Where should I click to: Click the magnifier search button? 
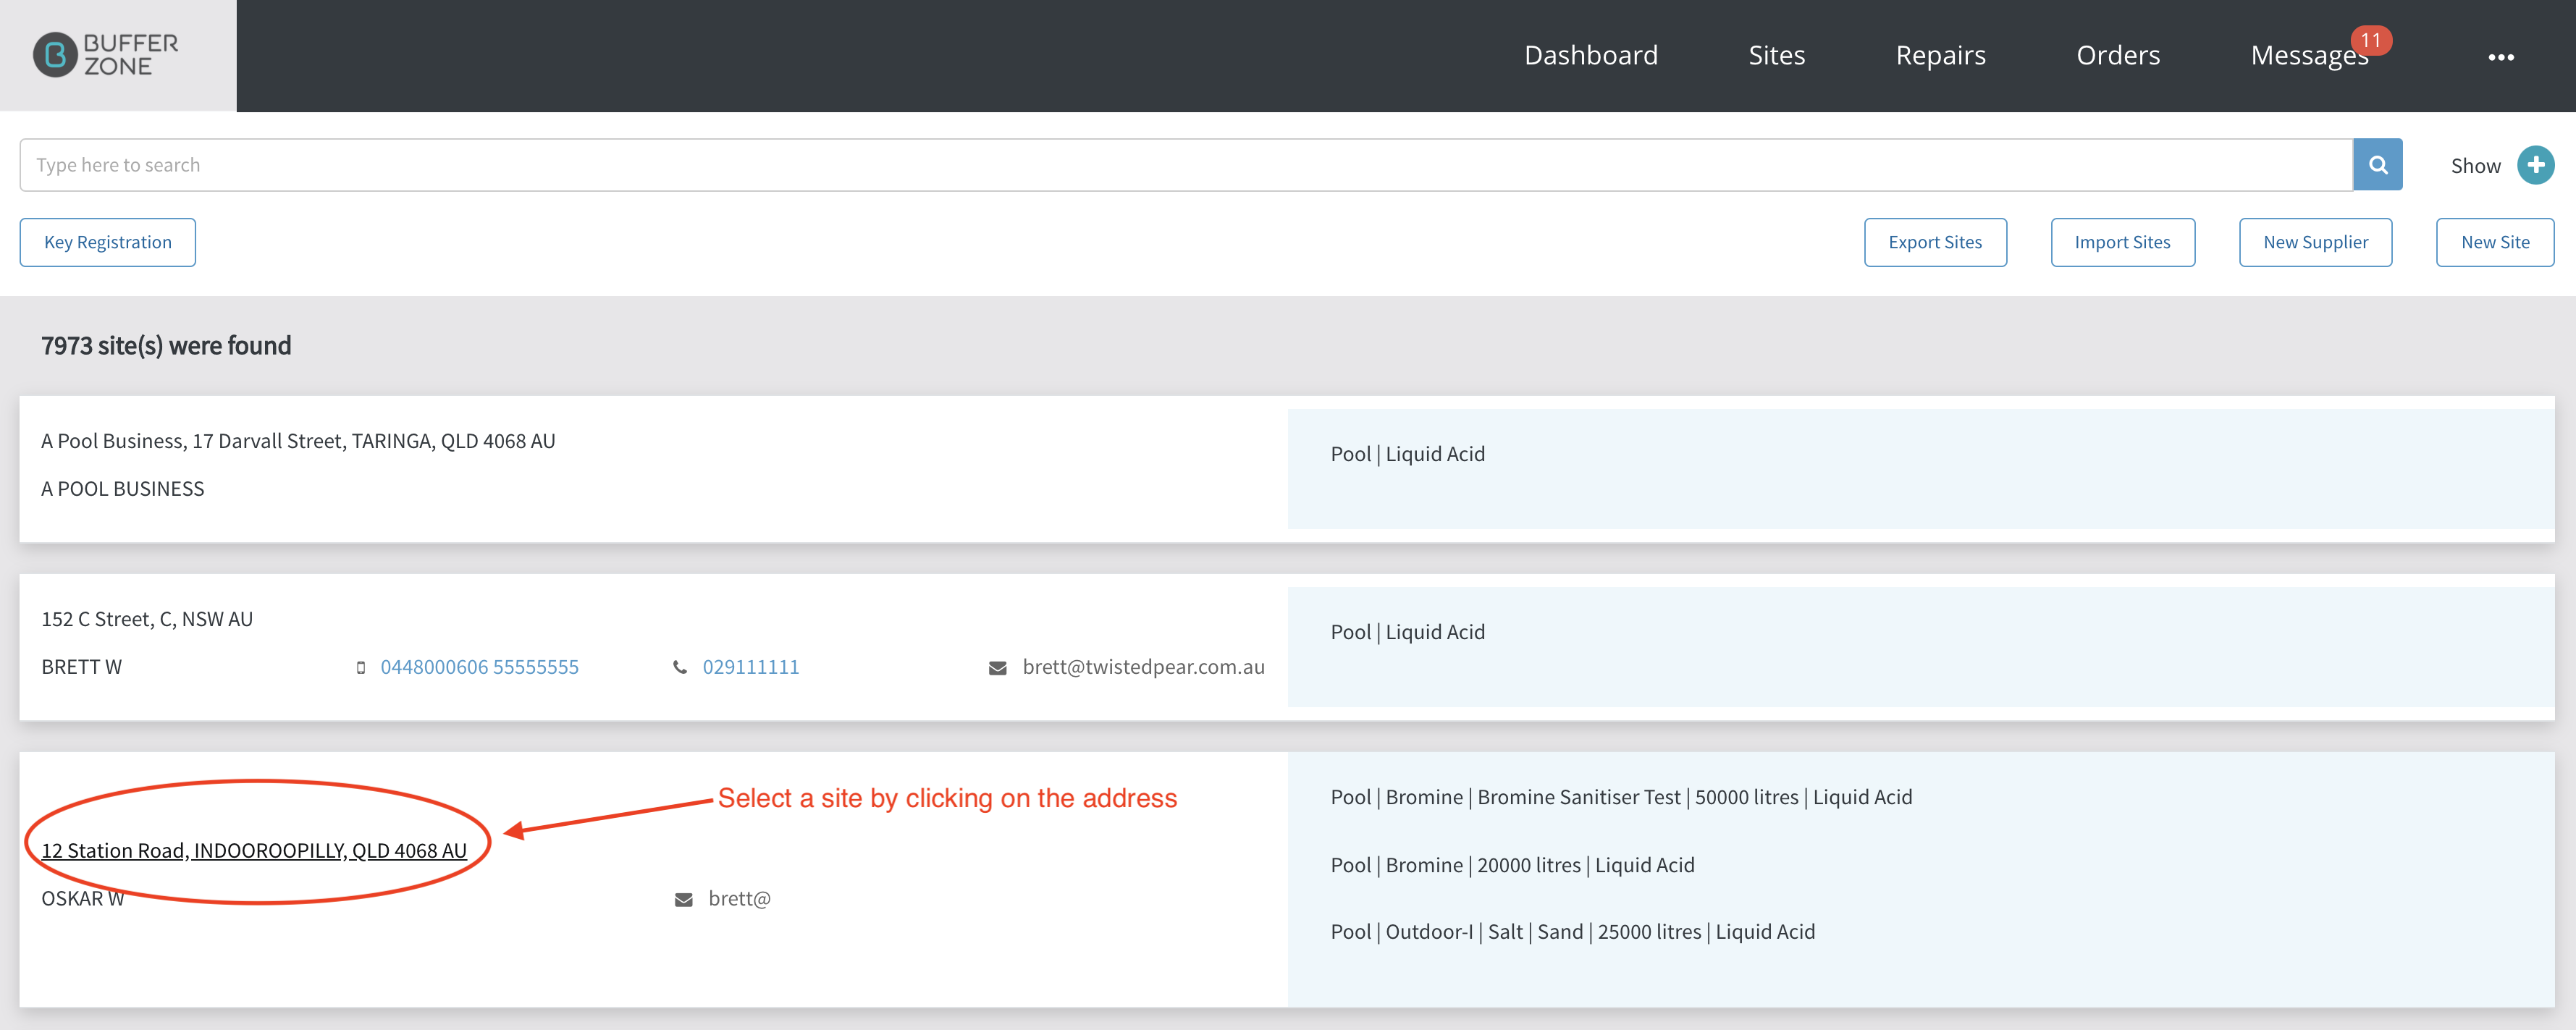tap(2377, 165)
